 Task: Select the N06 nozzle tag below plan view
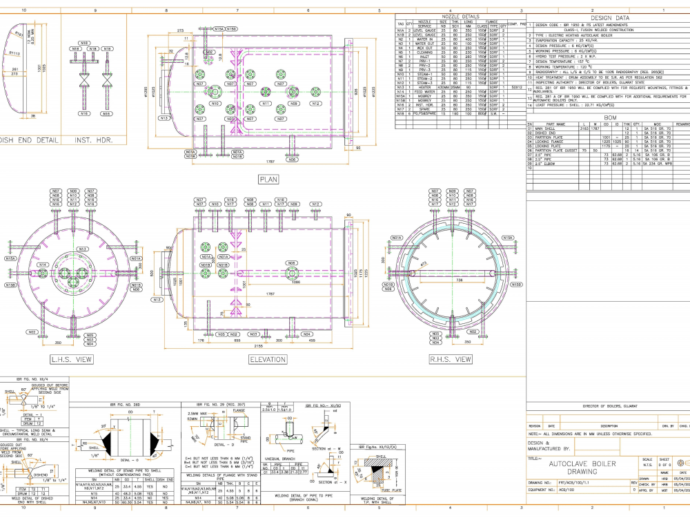[292, 160]
